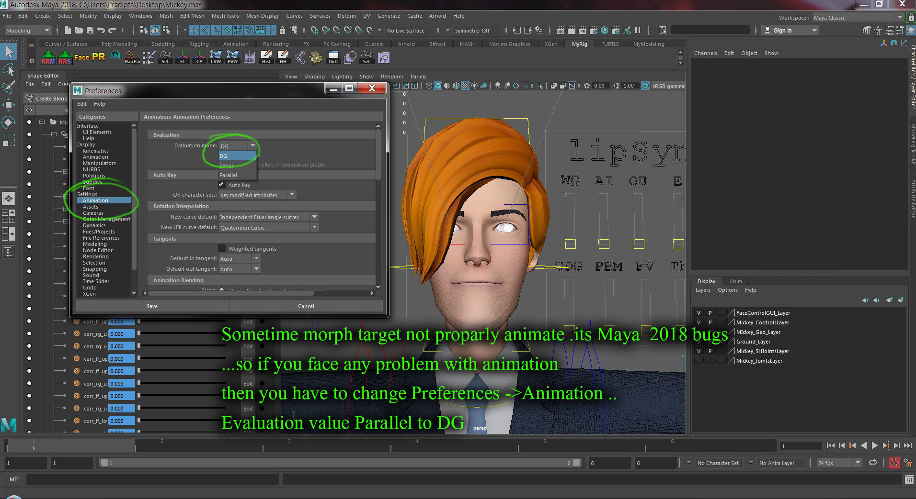Open character animation preferences running-man icon

click(x=907, y=463)
